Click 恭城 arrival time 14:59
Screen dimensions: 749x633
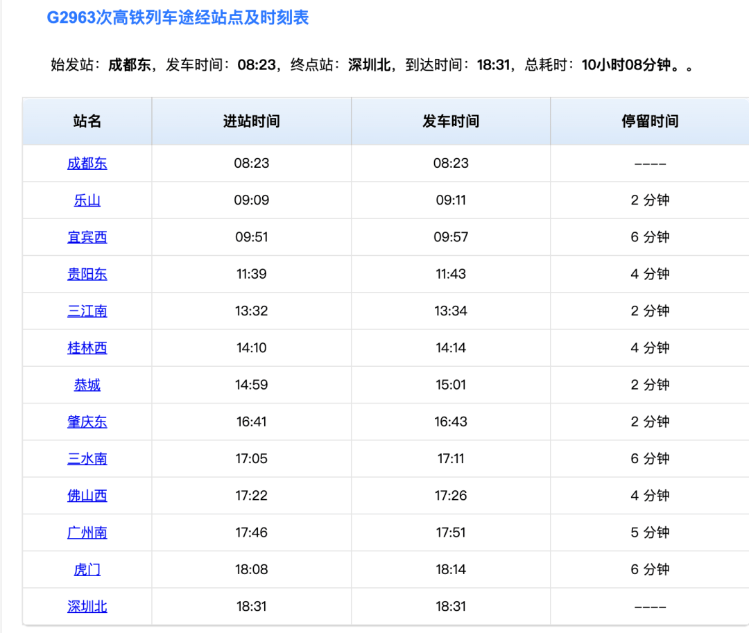(251, 385)
